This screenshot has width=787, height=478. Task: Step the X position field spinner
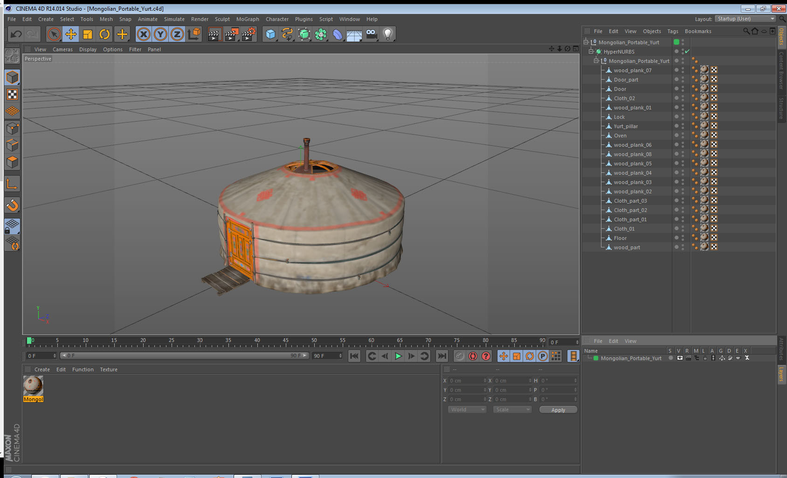click(485, 381)
